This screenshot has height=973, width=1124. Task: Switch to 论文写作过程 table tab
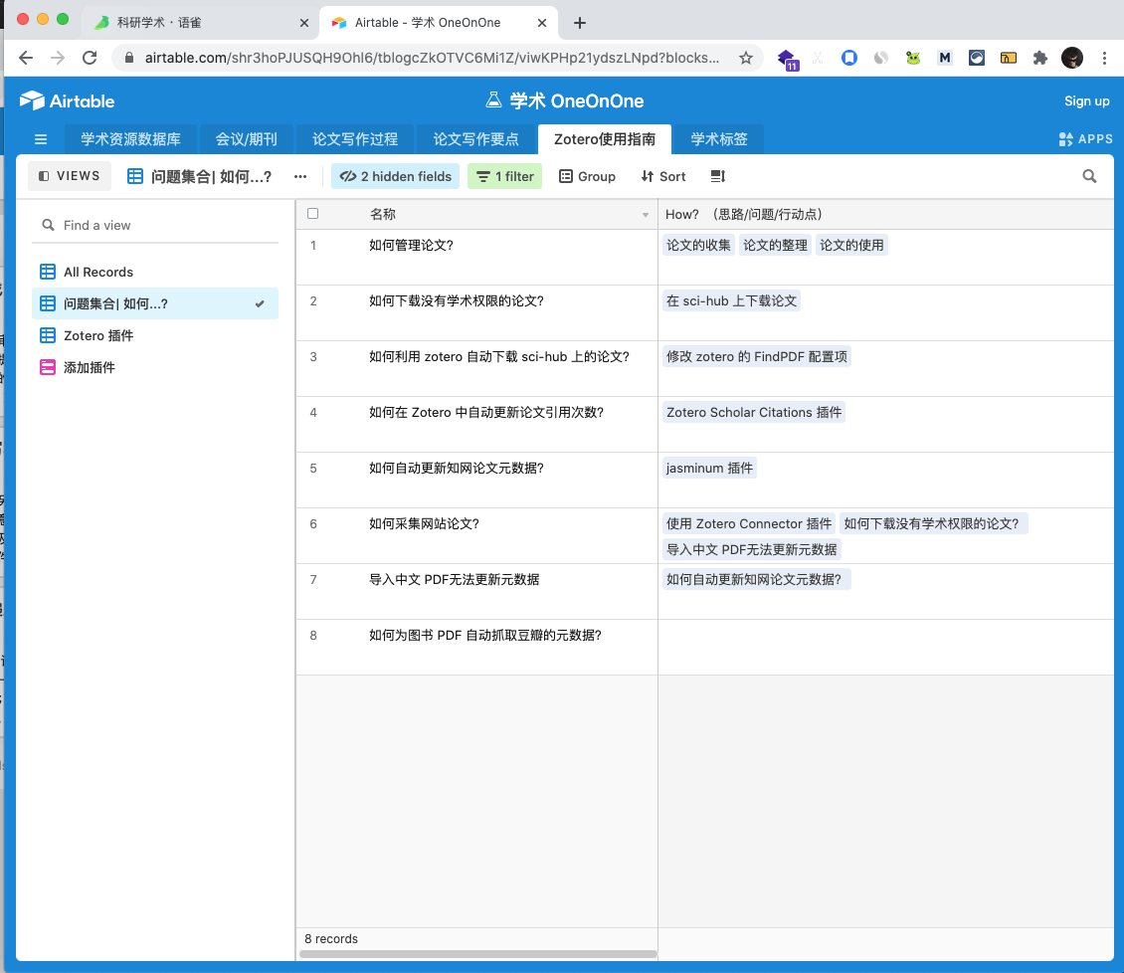355,139
